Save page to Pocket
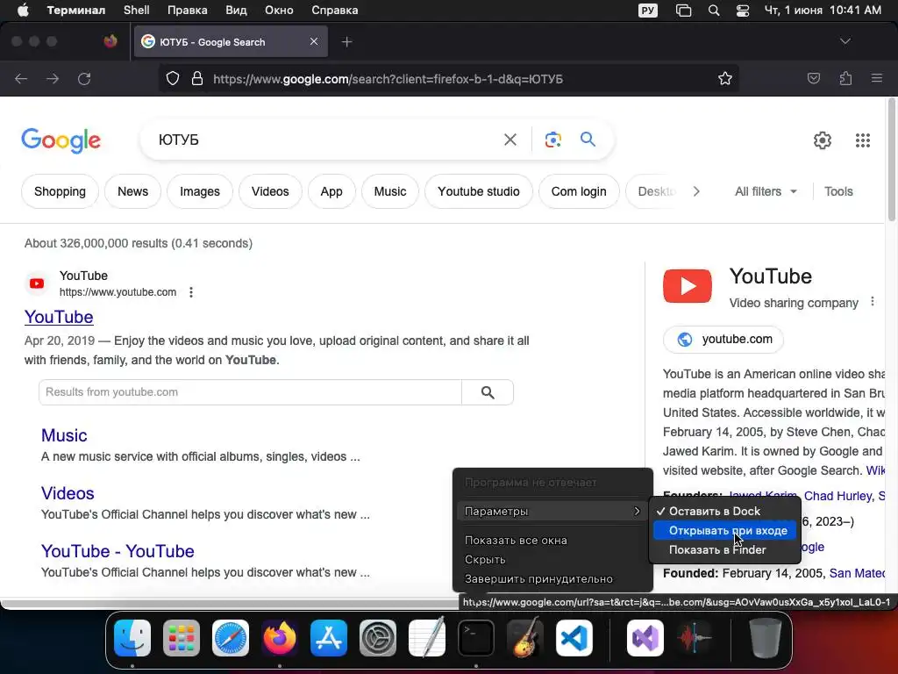The width and height of the screenshot is (898, 674). 813,78
